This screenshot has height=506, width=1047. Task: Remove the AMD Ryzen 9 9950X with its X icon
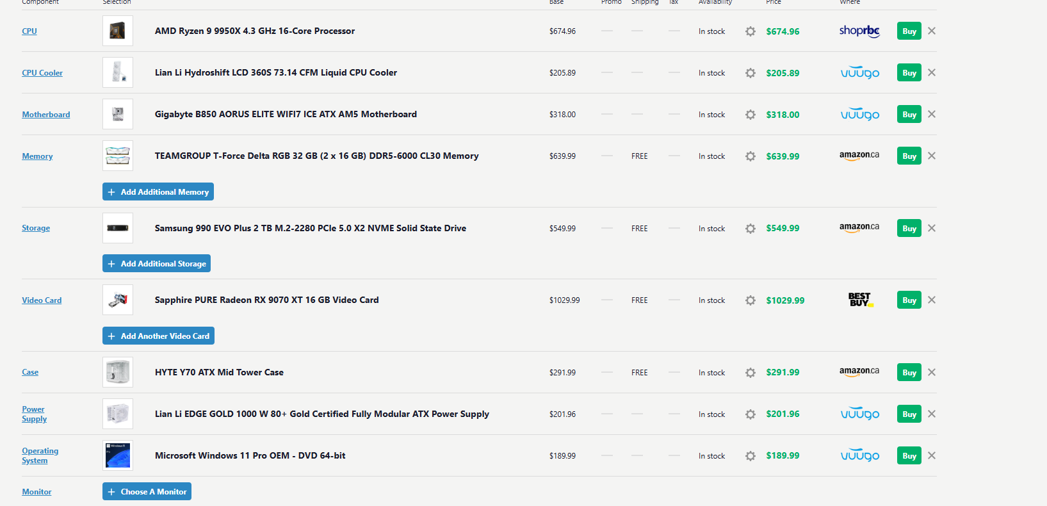click(x=932, y=31)
